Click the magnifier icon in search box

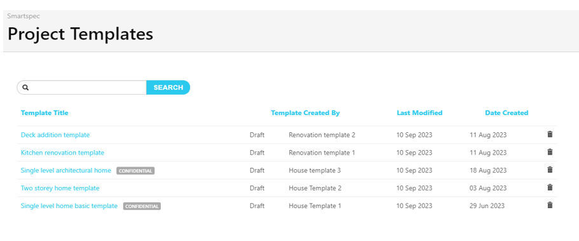pyautogui.click(x=25, y=88)
